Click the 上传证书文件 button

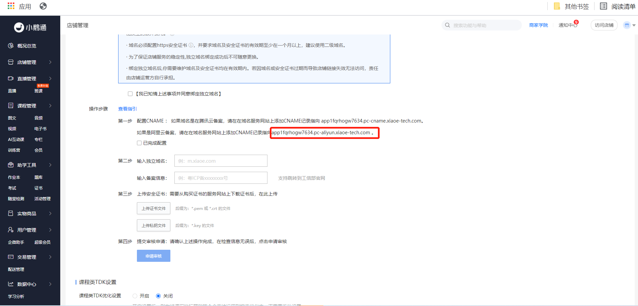point(154,208)
